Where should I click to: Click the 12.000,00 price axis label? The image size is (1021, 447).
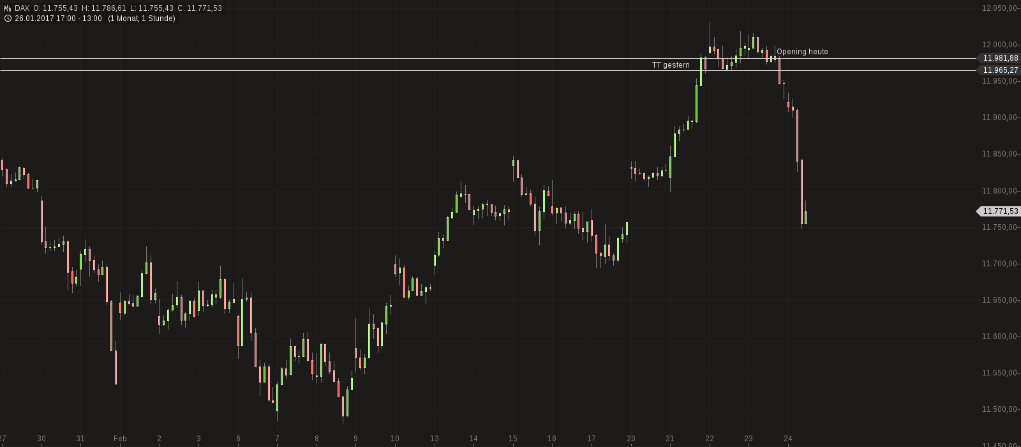[x=999, y=45]
